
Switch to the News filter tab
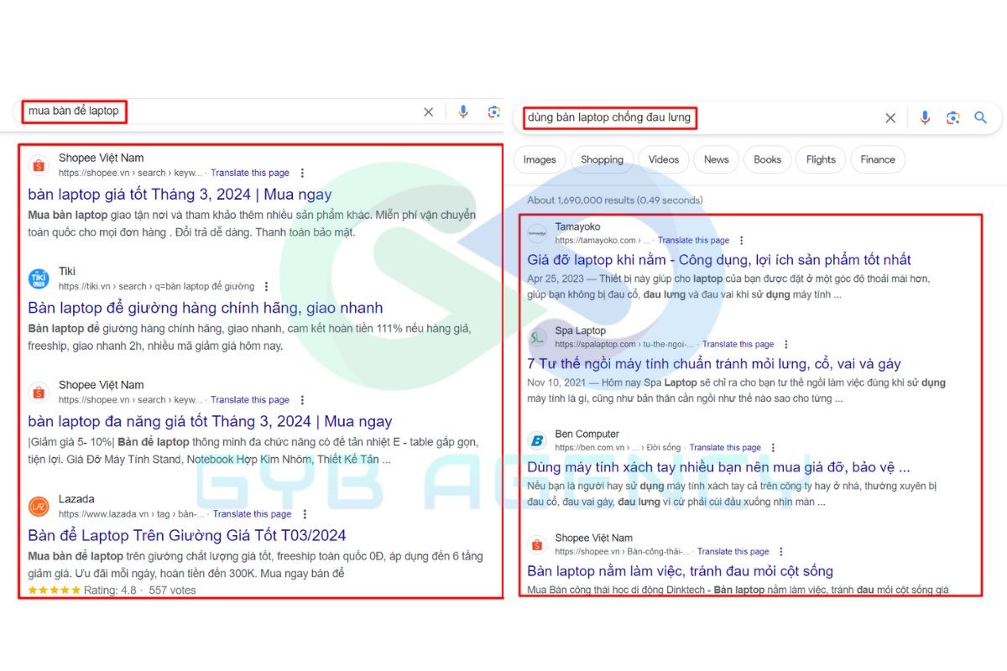tap(717, 159)
